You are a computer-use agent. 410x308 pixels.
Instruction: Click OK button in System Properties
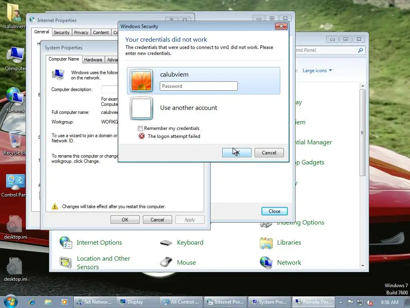pyautogui.click(x=125, y=219)
